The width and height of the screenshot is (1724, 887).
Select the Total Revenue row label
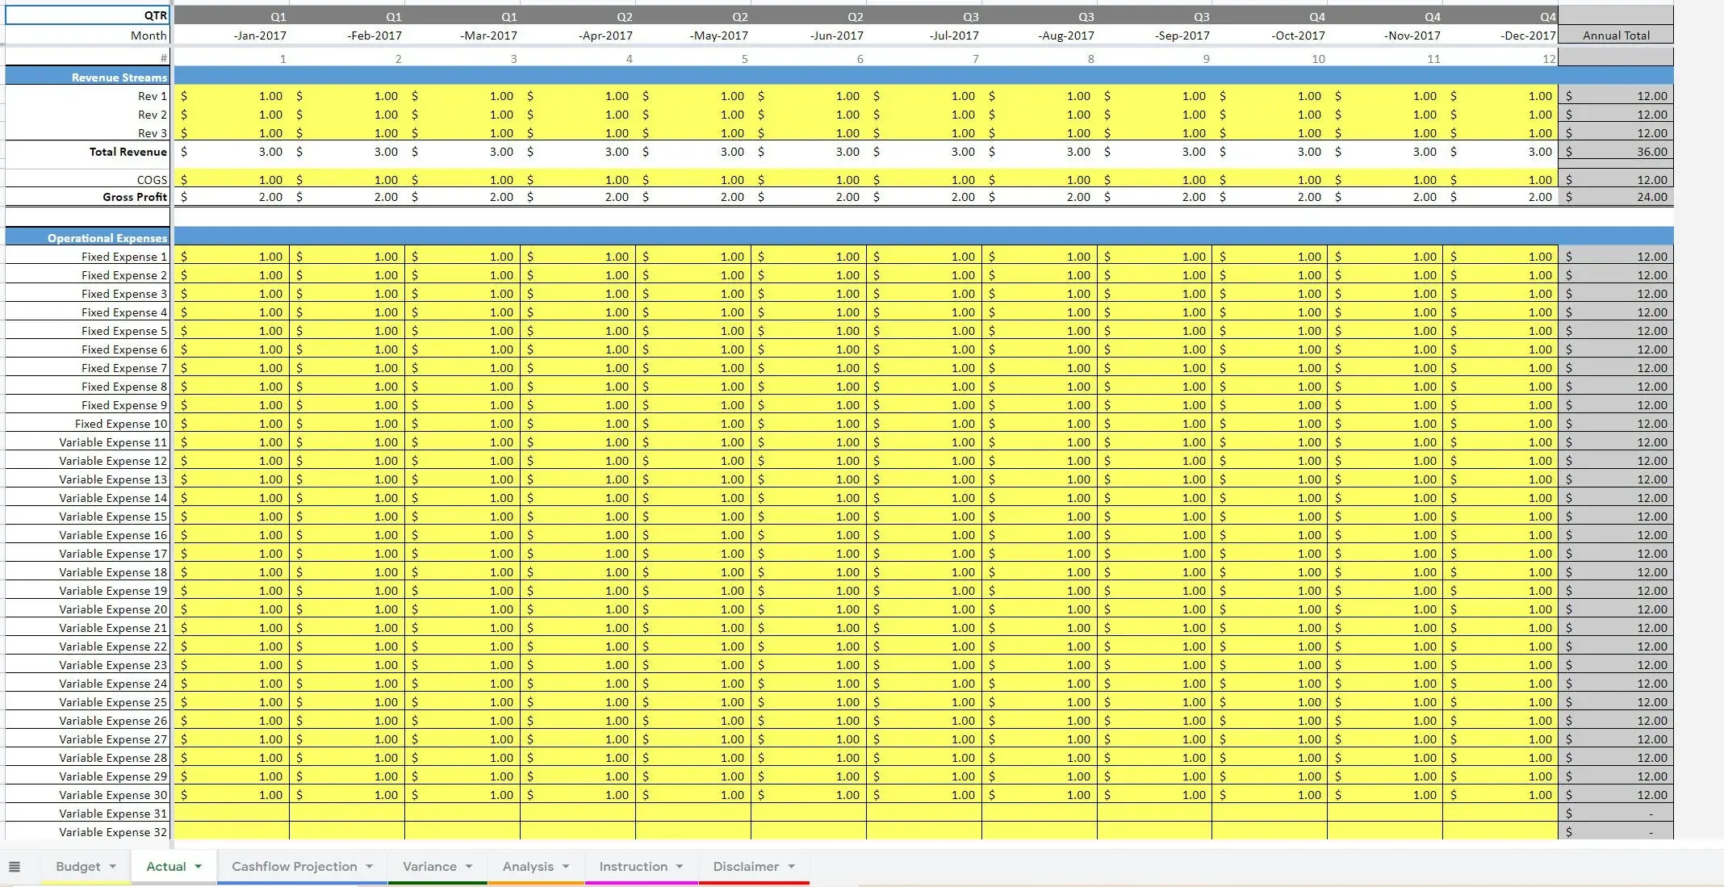(x=129, y=152)
